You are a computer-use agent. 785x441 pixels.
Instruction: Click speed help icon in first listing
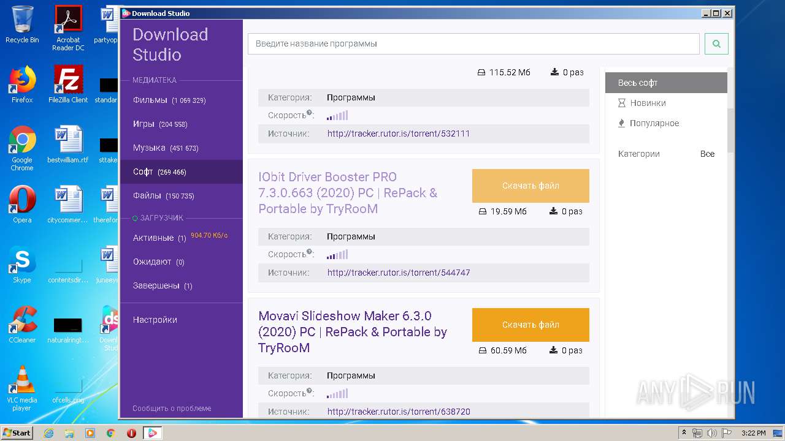tap(310, 113)
